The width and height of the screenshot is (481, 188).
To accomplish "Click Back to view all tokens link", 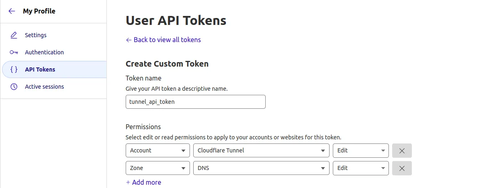I will tap(163, 40).
